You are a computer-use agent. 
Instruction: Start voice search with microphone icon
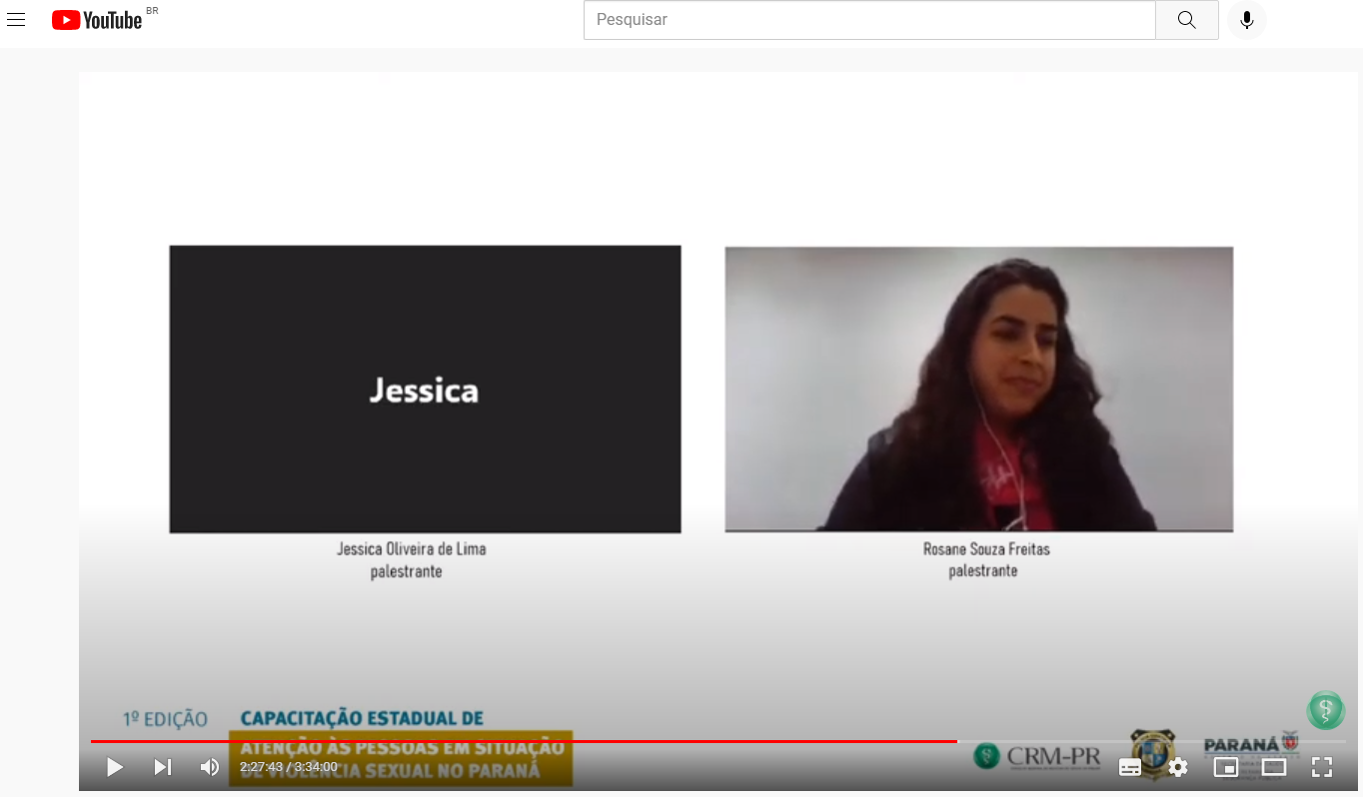(x=1246, y=20)
